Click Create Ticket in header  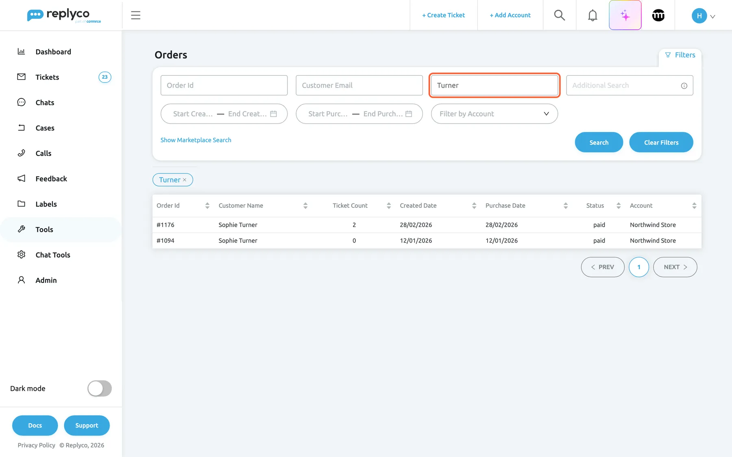tap(443, 15)
